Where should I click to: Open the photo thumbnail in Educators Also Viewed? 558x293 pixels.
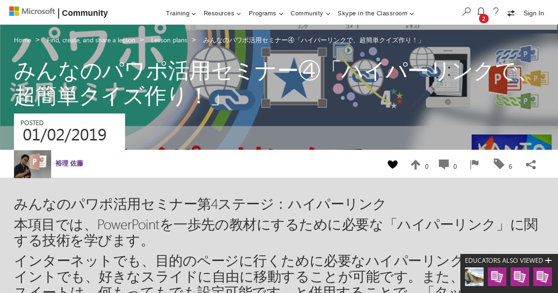[x=474, y=277]
